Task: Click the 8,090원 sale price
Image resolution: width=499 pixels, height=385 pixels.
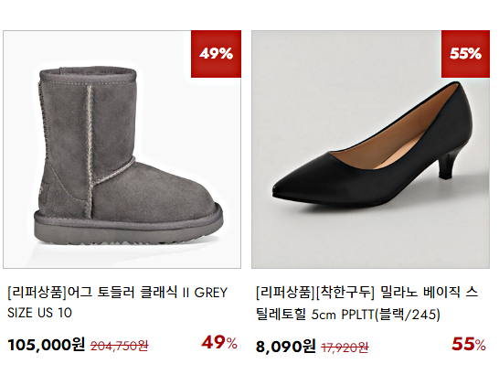Action: tap(286, 347)
